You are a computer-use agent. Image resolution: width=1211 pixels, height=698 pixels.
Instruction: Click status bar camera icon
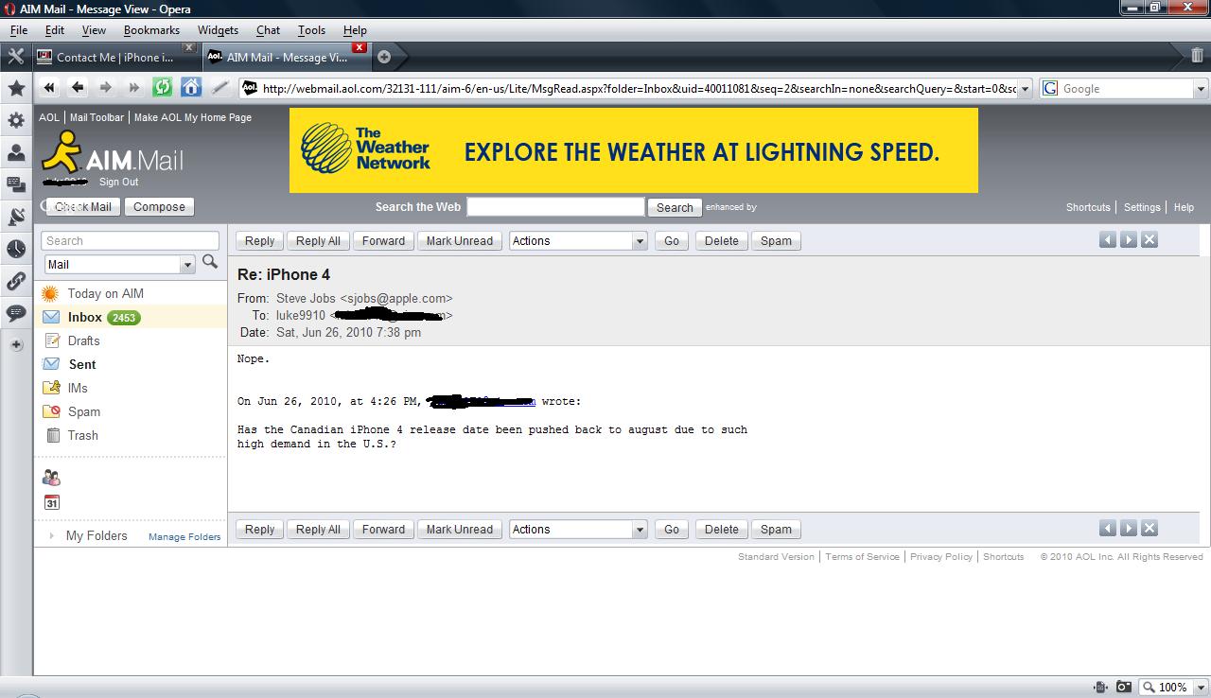(x=1123, y=688)
